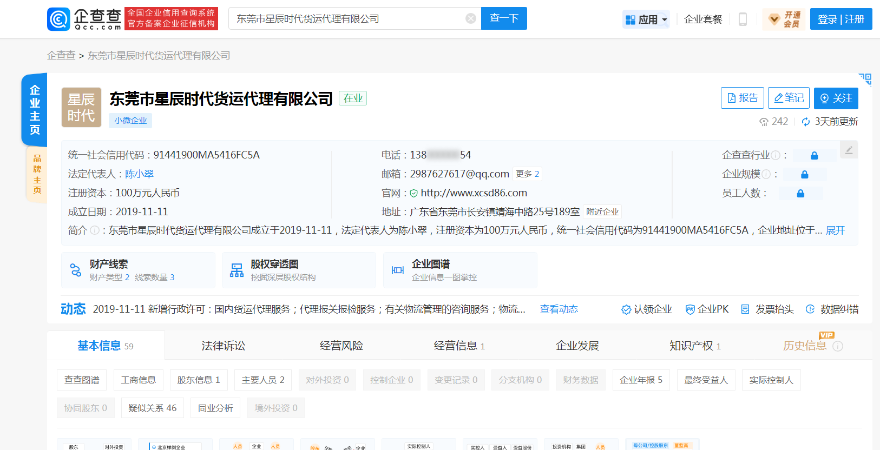Viewport: 880px width, 450px height.
Task: Open the mobile phone app icon
Action: tap(743, 19)
